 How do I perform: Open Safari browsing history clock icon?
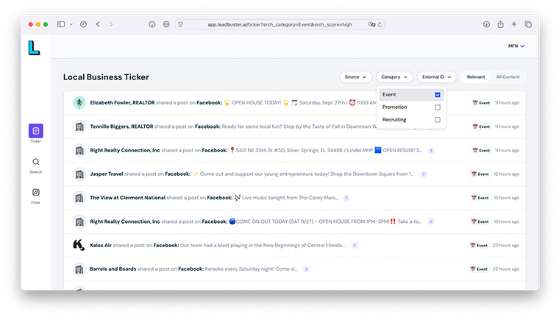[x=83, y=24]
